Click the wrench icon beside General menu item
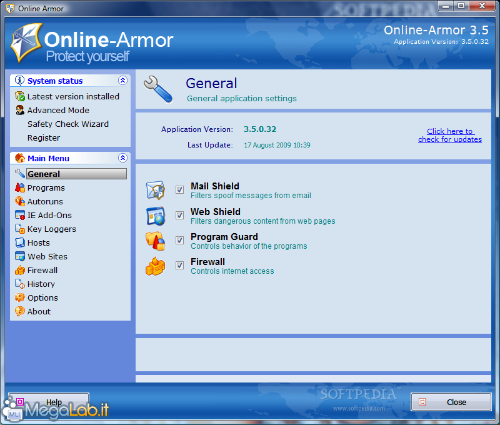Viewport: 500px width, 425px height. coord(20,174)
